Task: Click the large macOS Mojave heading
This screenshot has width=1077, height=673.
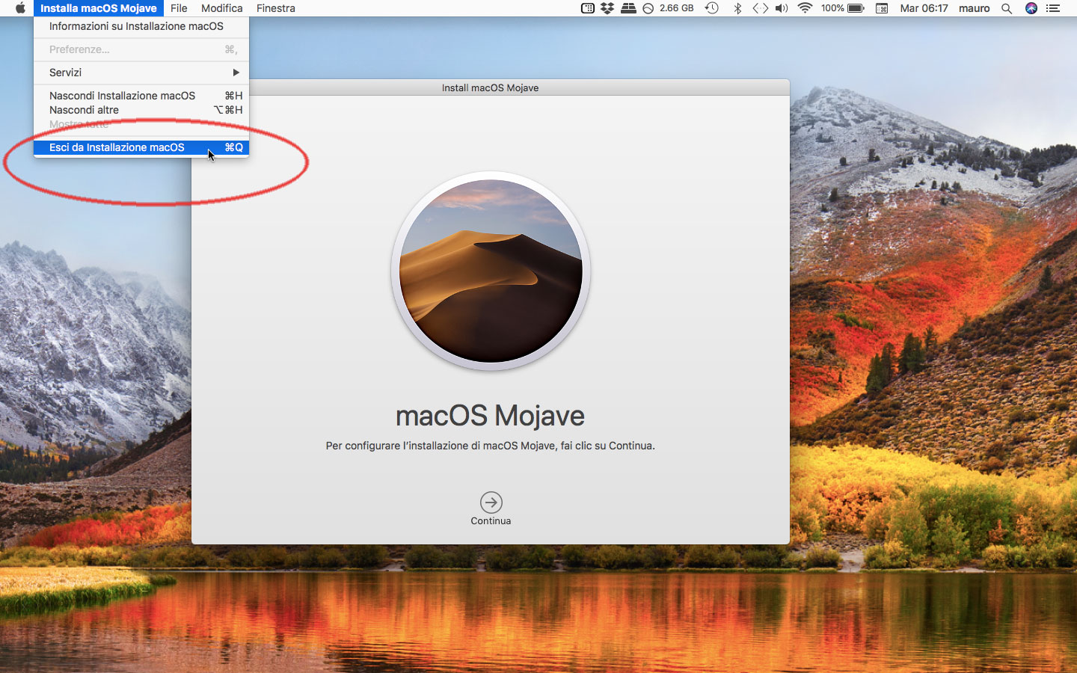Action: coord(490,416)
